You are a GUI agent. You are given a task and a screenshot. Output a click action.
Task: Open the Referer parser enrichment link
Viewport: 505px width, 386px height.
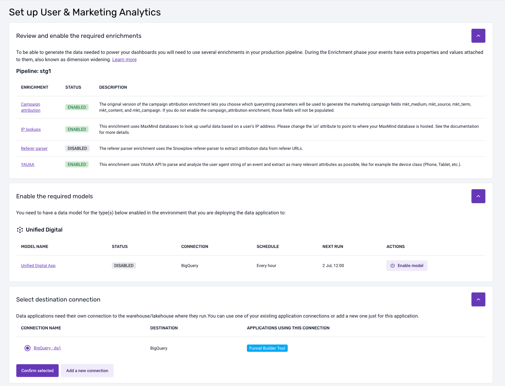click(x=34, y=148)
